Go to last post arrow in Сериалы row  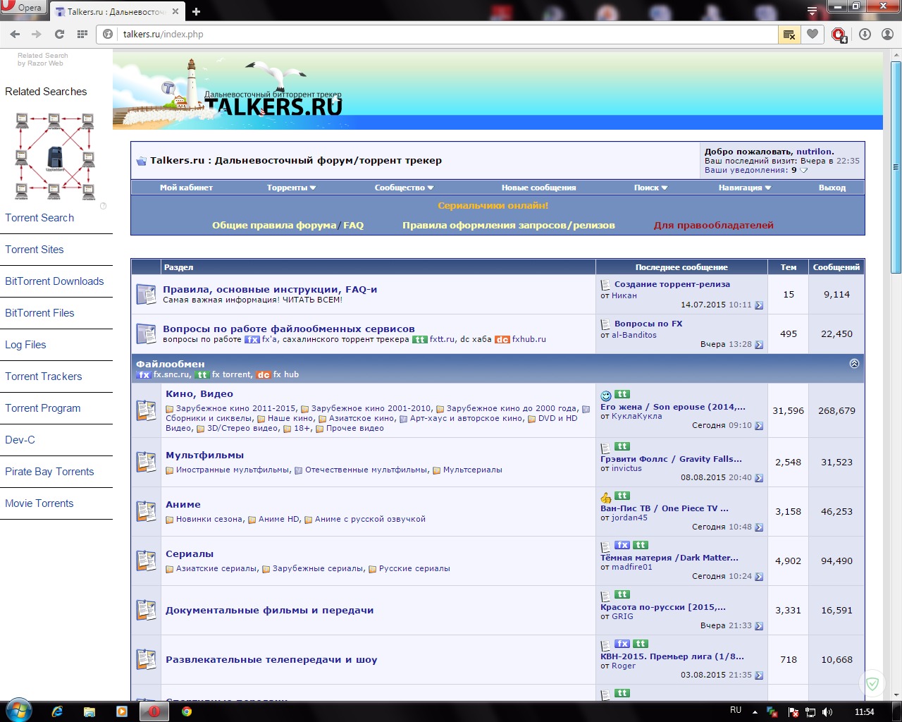coord(759,577)
